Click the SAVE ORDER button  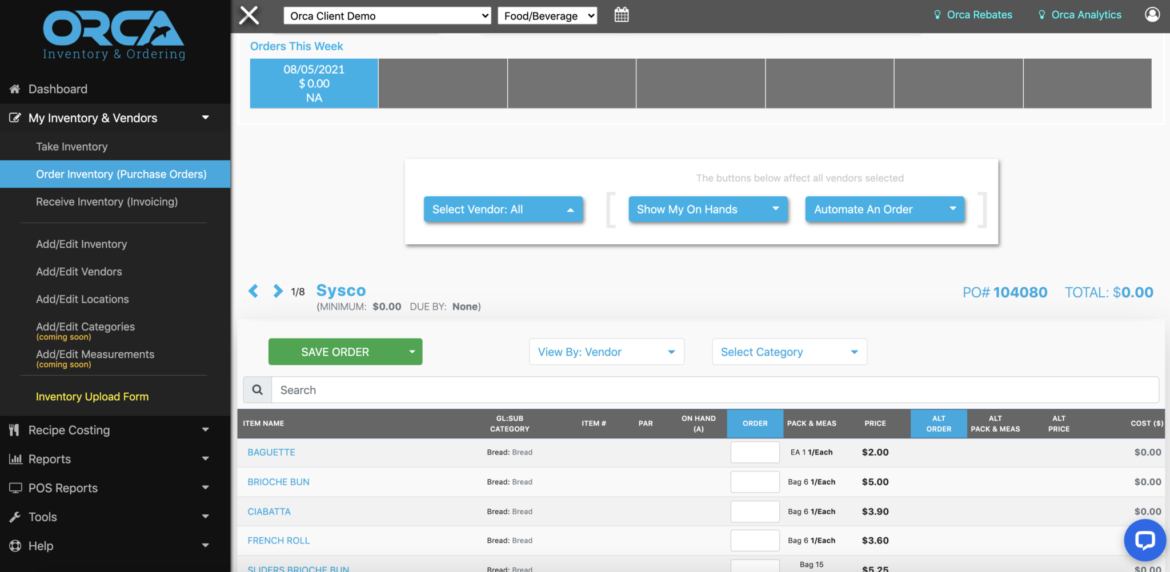[x=335, y=352]
